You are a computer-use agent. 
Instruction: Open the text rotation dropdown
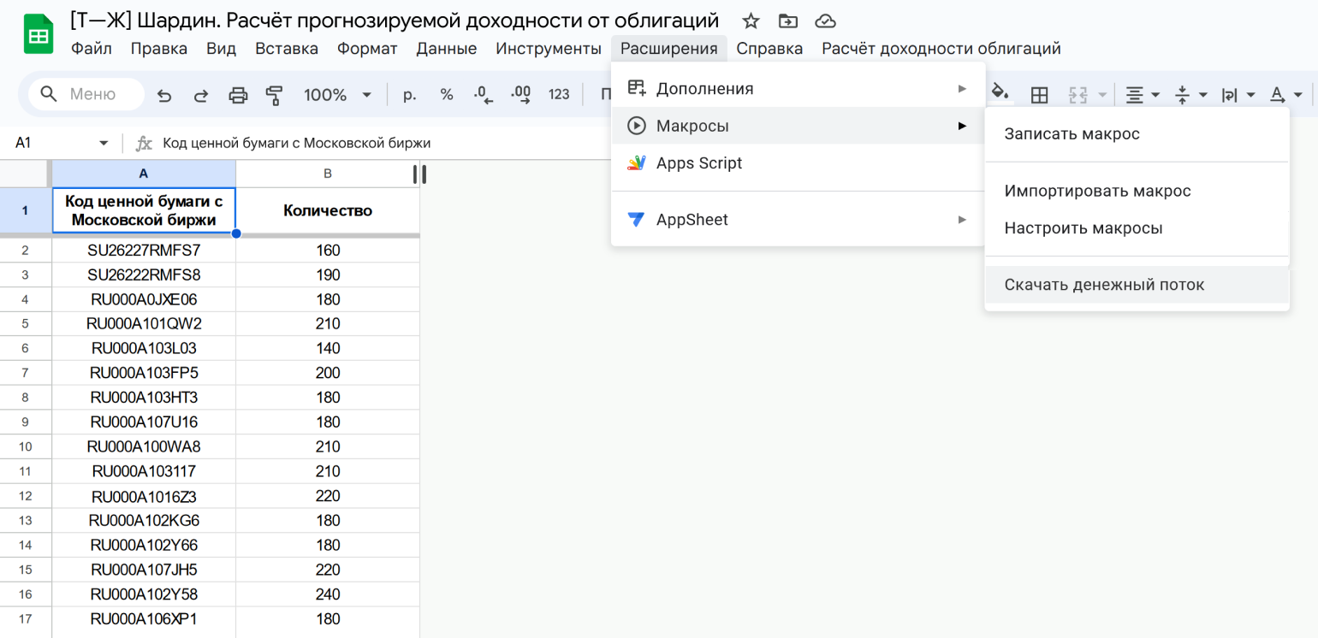[x=1286, y=95]
